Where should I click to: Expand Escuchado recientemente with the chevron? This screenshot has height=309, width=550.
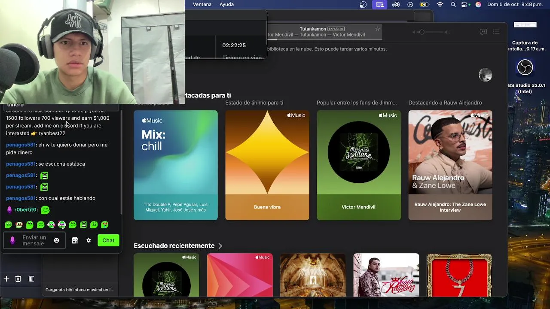click(x=220, y=246)
